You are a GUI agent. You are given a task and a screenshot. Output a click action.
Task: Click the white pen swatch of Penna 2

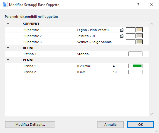tap(135, 72)
